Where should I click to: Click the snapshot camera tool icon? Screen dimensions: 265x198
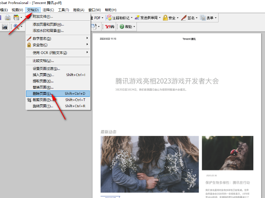coord(5,27)
